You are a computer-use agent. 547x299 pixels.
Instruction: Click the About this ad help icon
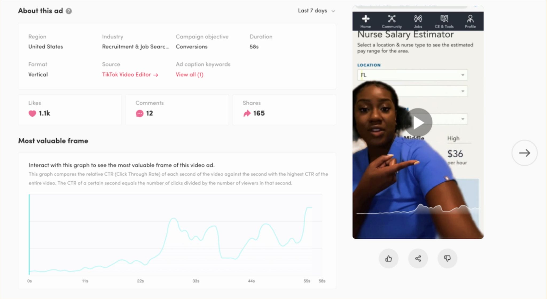click(x=69, y=11)
